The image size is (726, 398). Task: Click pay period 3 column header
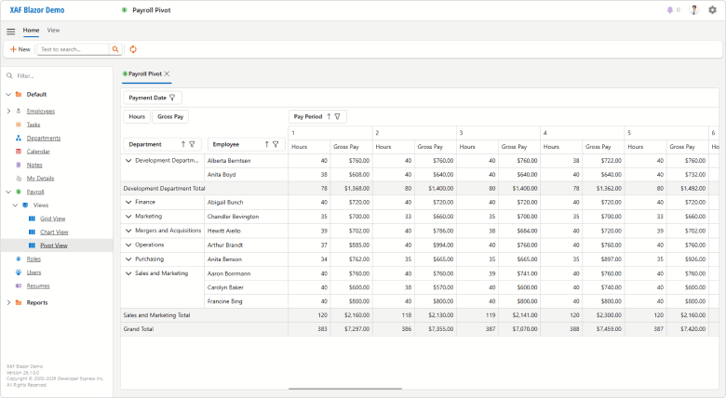(498, 133)
